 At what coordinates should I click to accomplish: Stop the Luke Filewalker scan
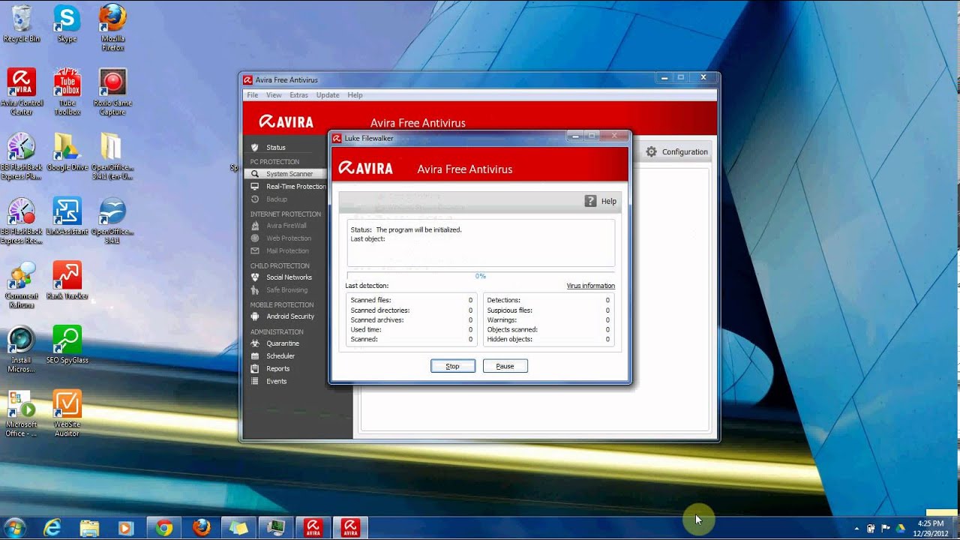click(452, 366)
